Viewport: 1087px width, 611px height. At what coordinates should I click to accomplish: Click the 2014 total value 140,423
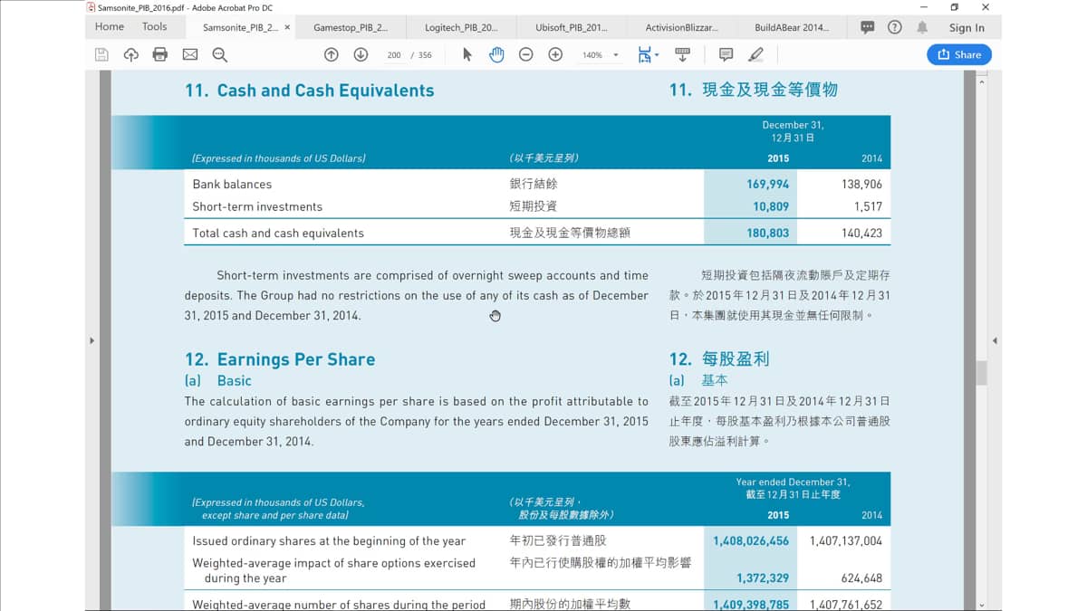(x=861, y=233)
